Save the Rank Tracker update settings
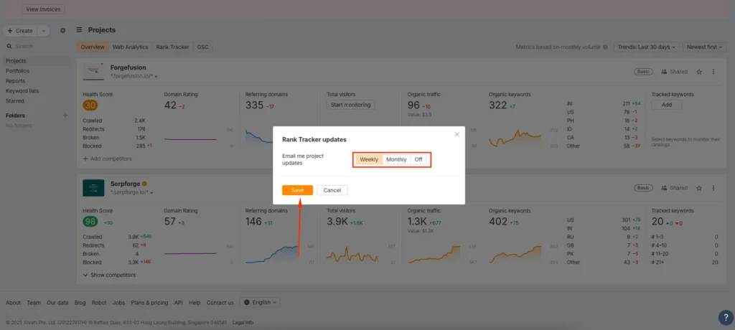The width and height of the screenshot is (735, 330). coord(298,190)
